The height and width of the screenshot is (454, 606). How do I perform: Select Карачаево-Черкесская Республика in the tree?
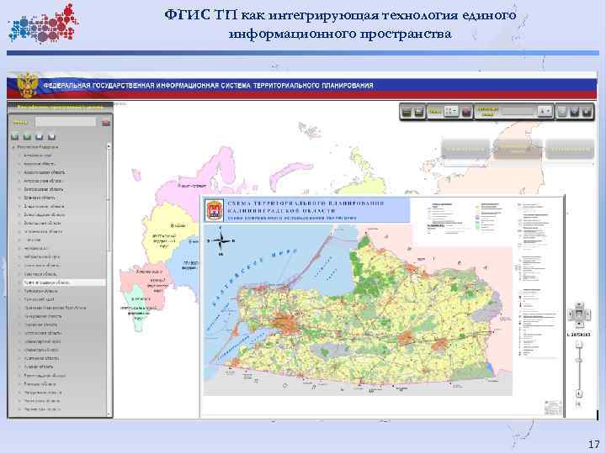(x=56, y=308)
